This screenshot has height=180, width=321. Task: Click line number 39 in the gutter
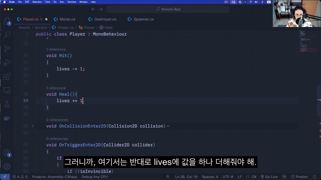tap(26, 100)
